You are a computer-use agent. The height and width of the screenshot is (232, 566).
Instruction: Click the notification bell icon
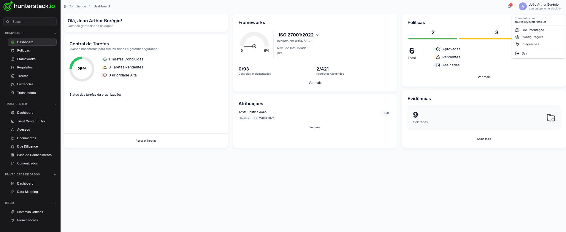pos(509,6)
